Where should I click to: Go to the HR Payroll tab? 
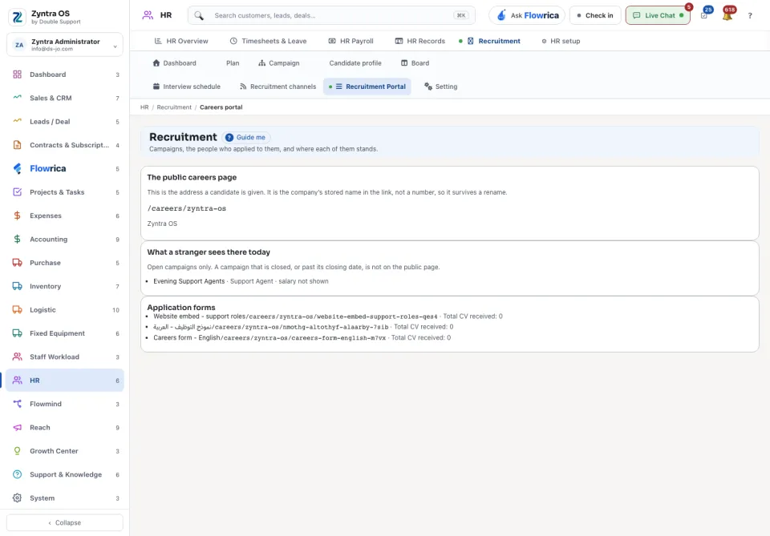click(x=351, y=41)
